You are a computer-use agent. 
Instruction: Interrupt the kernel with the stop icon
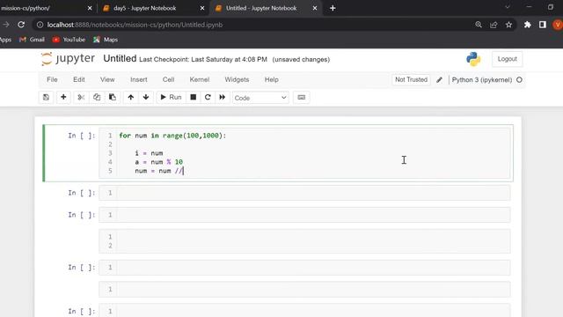point(194,98)
